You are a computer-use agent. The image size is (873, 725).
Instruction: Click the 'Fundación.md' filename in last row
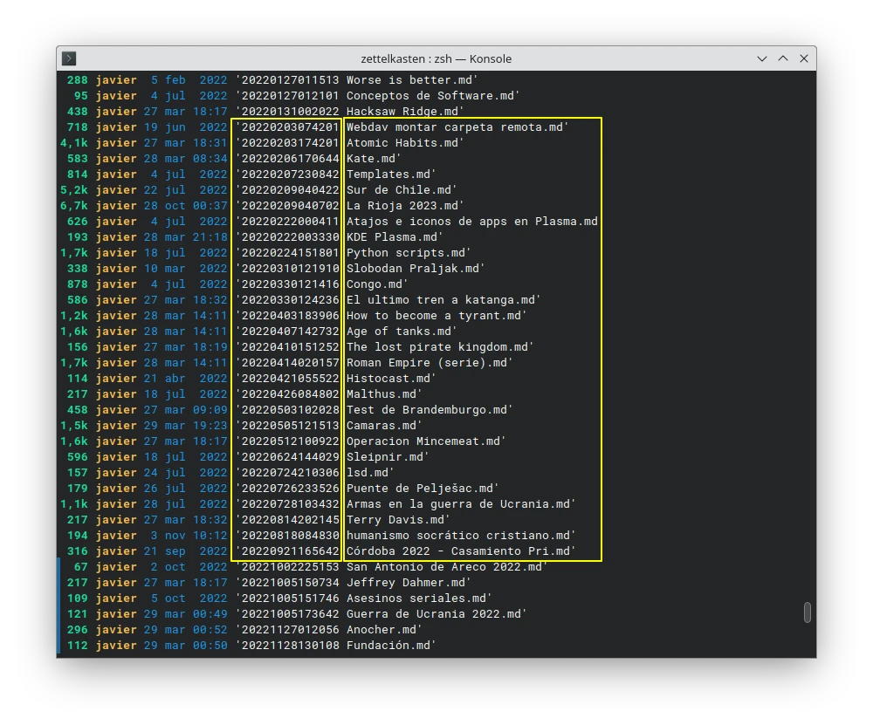click(x=391, y=646)
